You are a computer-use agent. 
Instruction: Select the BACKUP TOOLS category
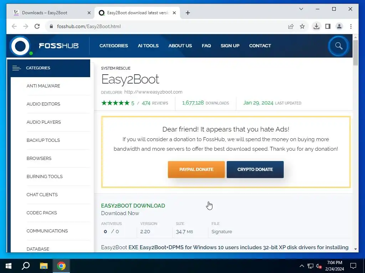click(43, 140)
